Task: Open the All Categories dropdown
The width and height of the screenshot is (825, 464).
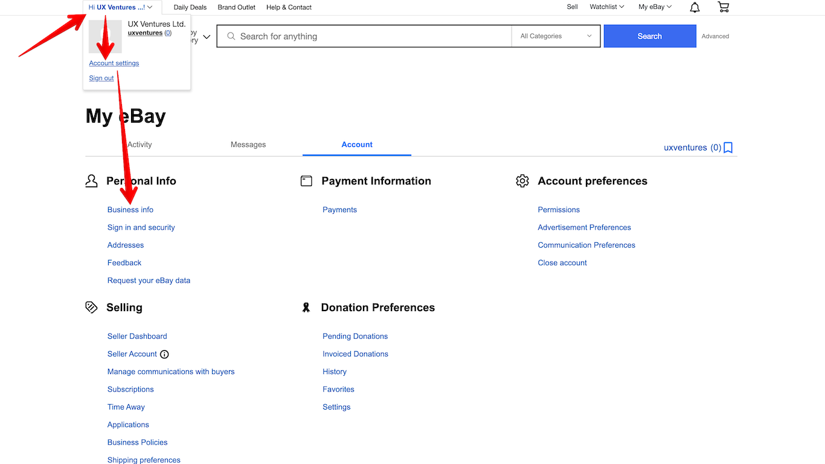Action: coord(556,36)
